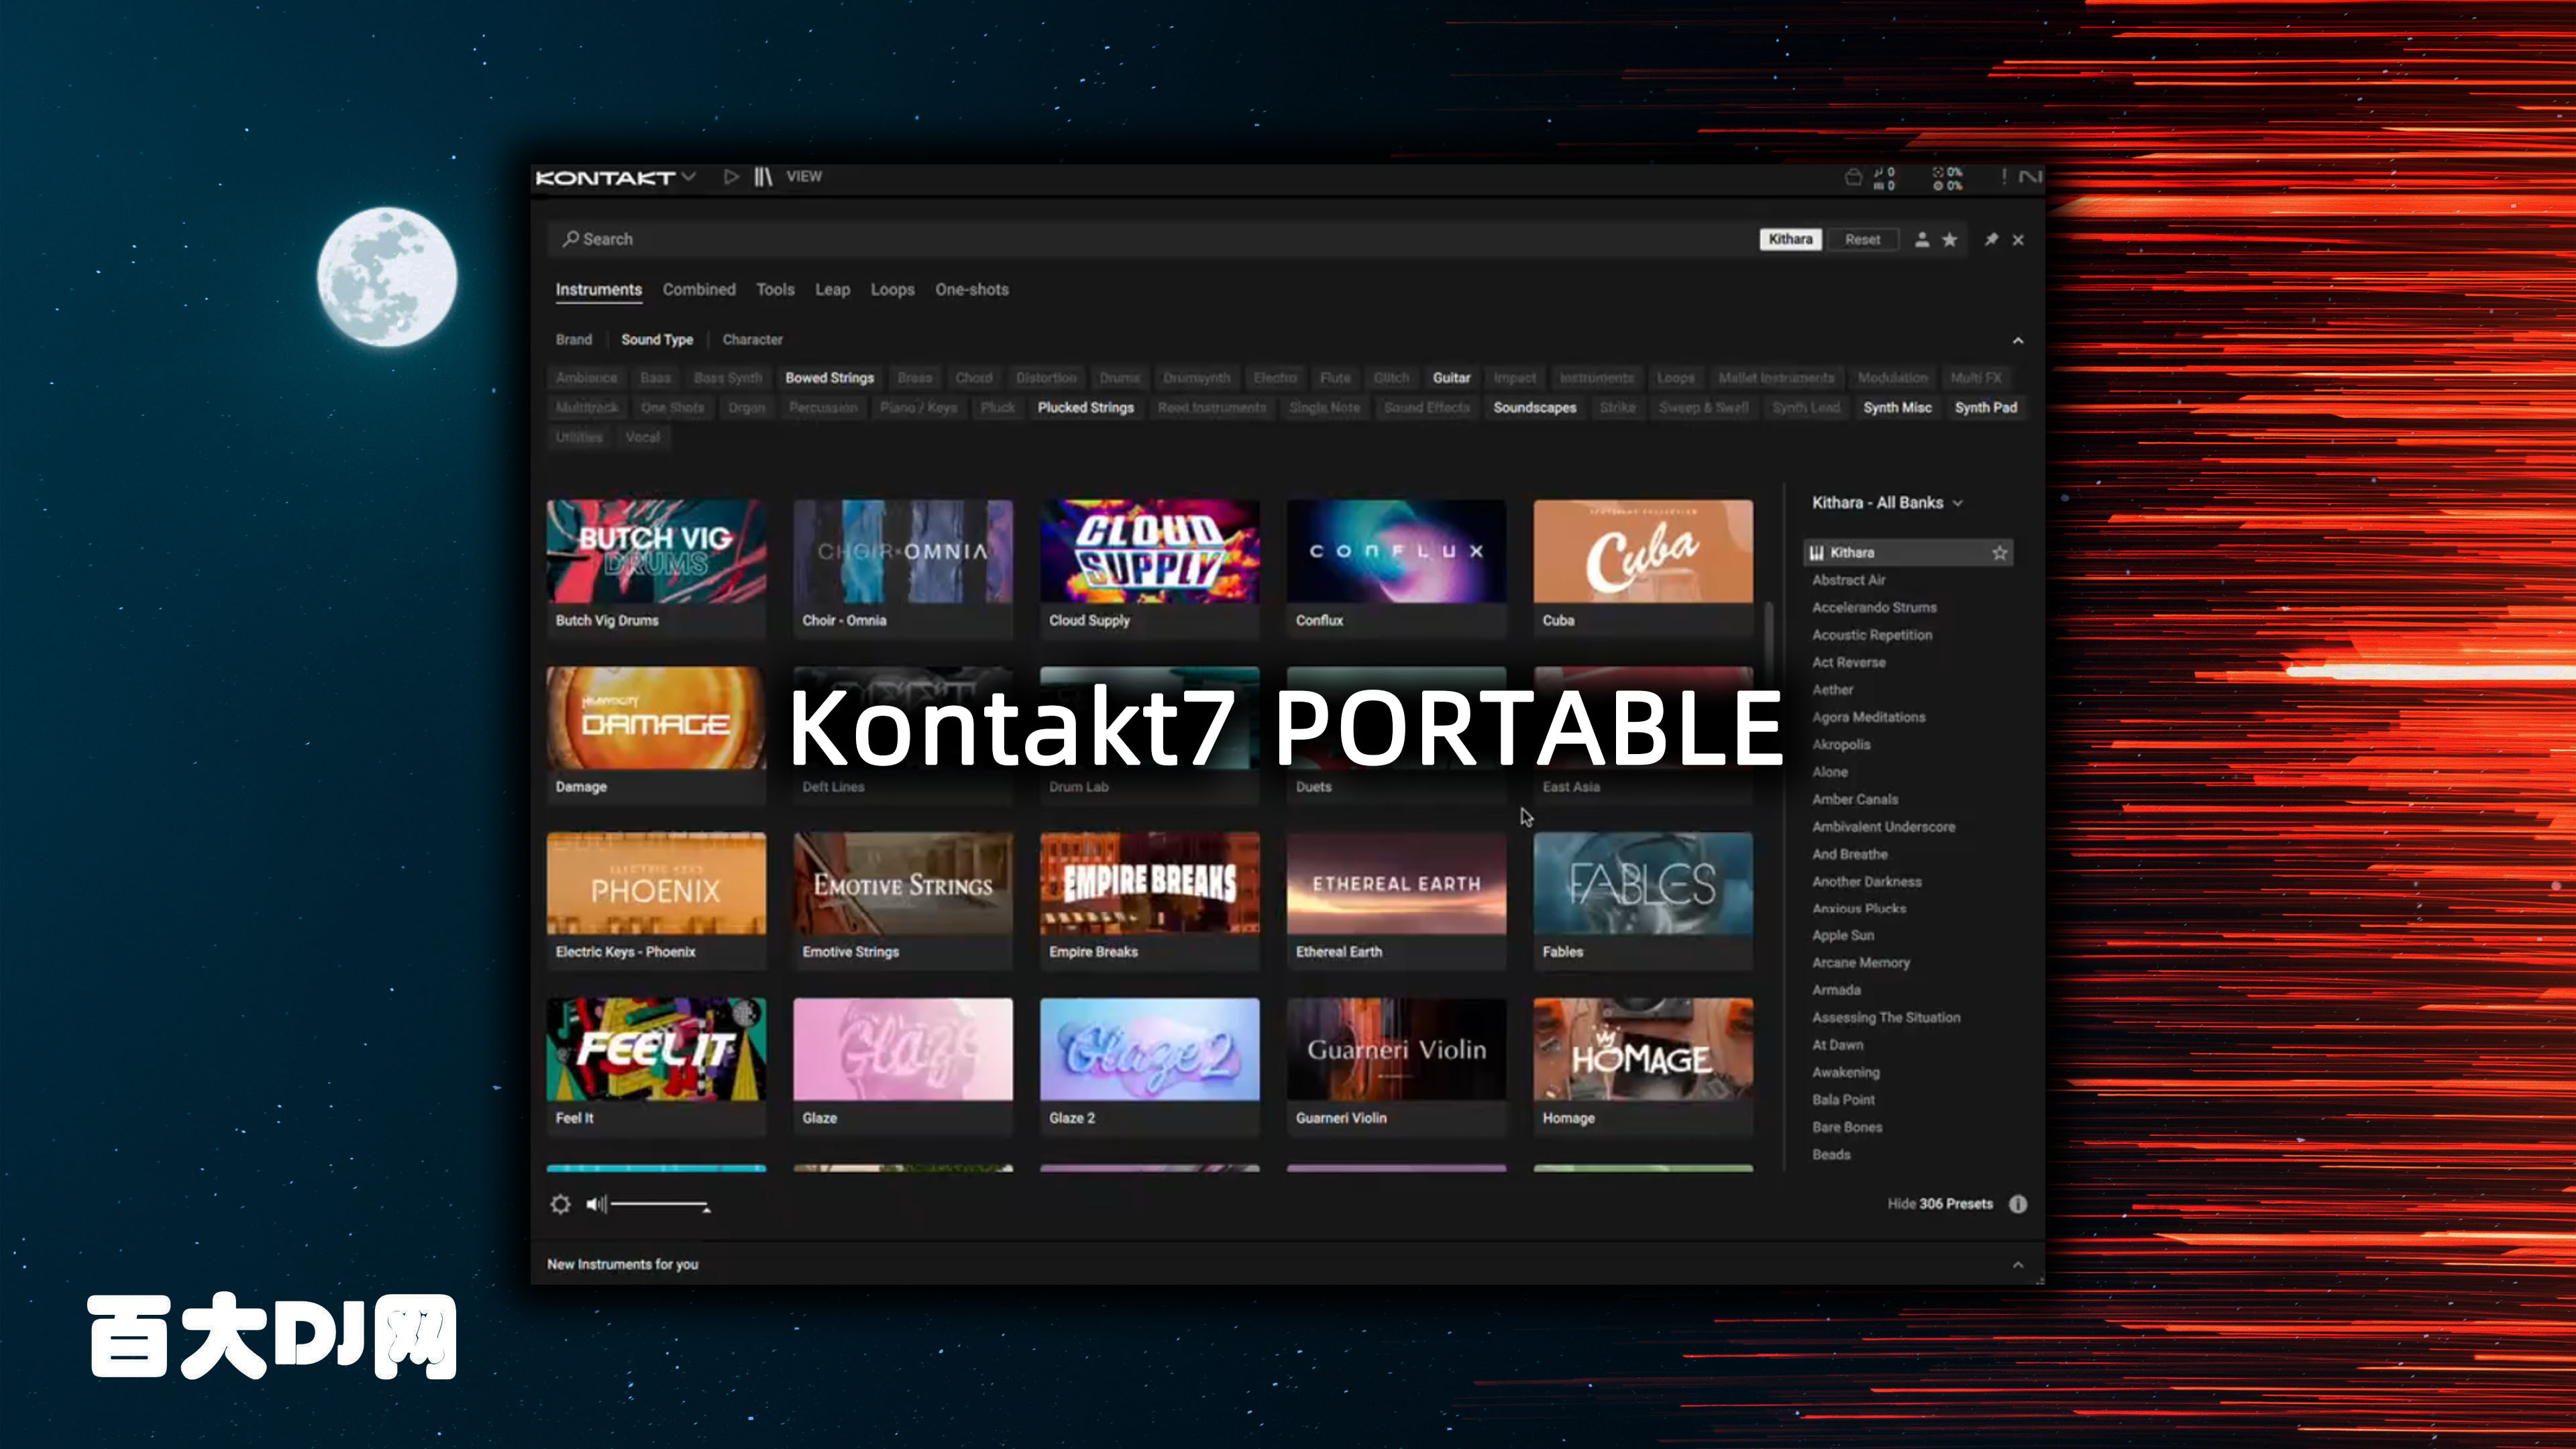This screenshot has height=1449, width=2576.
Task: Switch to the Loops tab
Action: [892, 289]
